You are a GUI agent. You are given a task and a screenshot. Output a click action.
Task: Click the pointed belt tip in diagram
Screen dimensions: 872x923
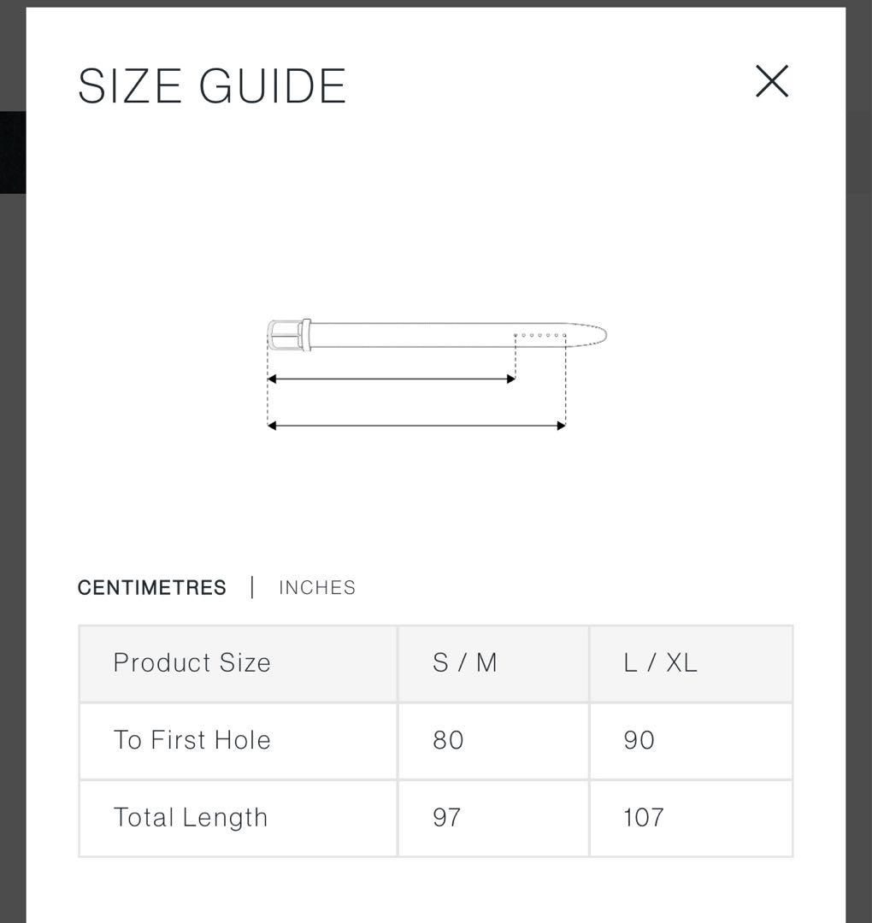pos(597,334)
